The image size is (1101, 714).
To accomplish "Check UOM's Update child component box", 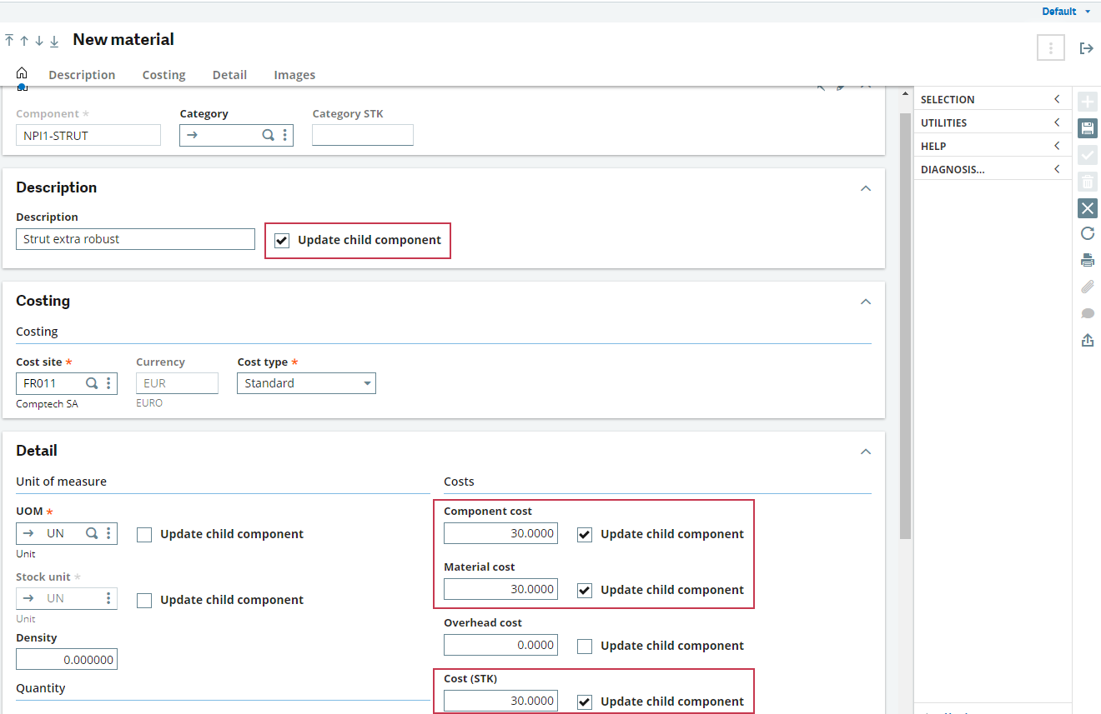I will click(x=144, y=535).
